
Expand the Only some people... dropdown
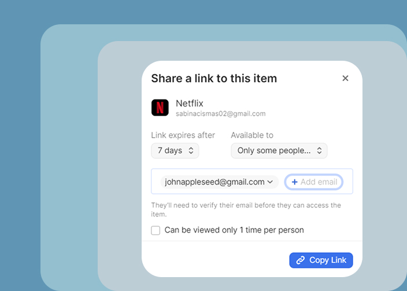(279, 151)
